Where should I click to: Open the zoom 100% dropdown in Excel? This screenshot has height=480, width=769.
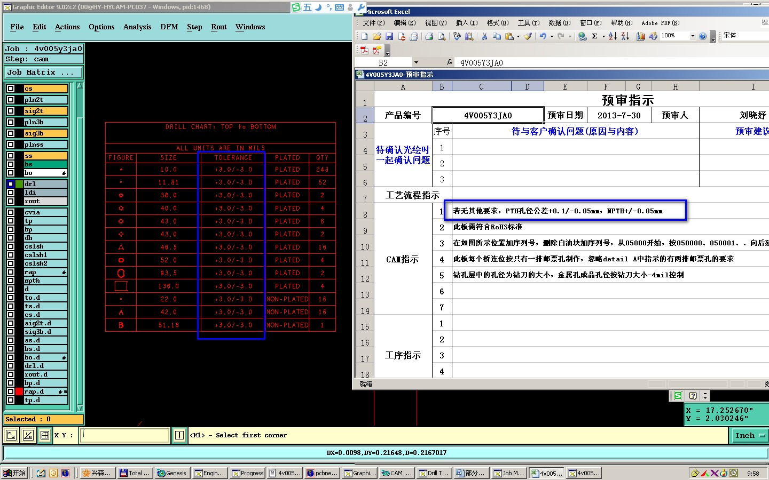tap(693, 36)
